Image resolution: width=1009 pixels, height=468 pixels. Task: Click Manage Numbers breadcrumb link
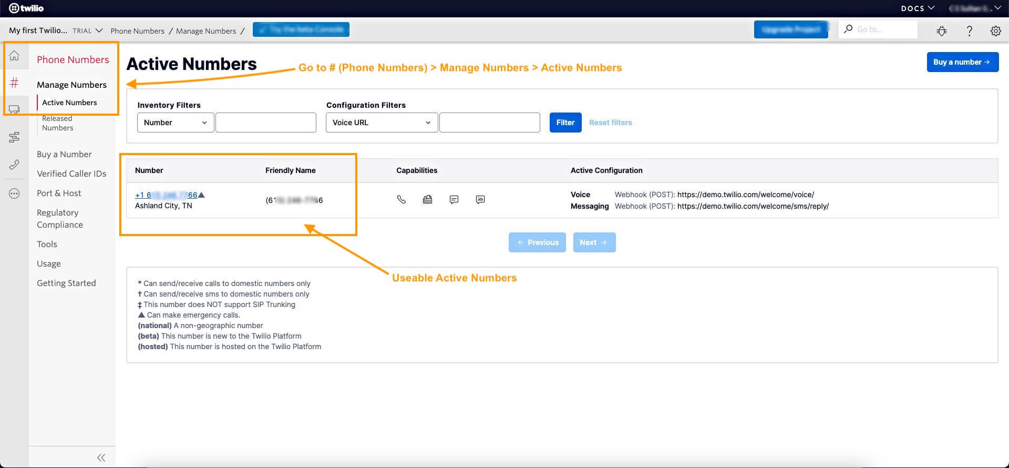[x=206, y=31]
